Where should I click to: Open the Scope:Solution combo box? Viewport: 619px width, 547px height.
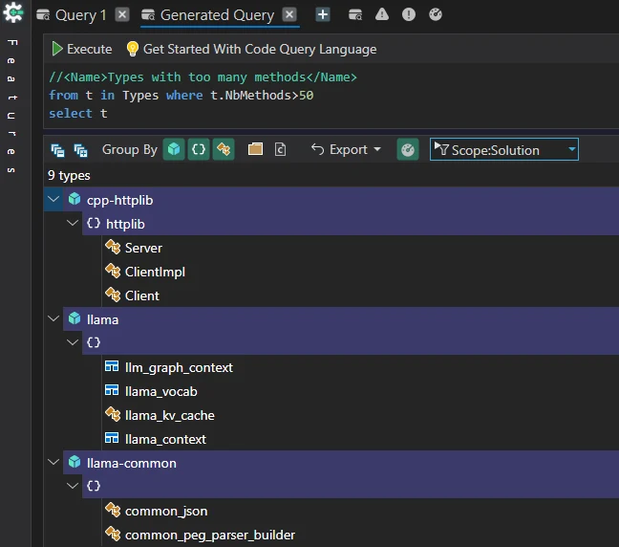pyautogui.click(x=504, y=149)
